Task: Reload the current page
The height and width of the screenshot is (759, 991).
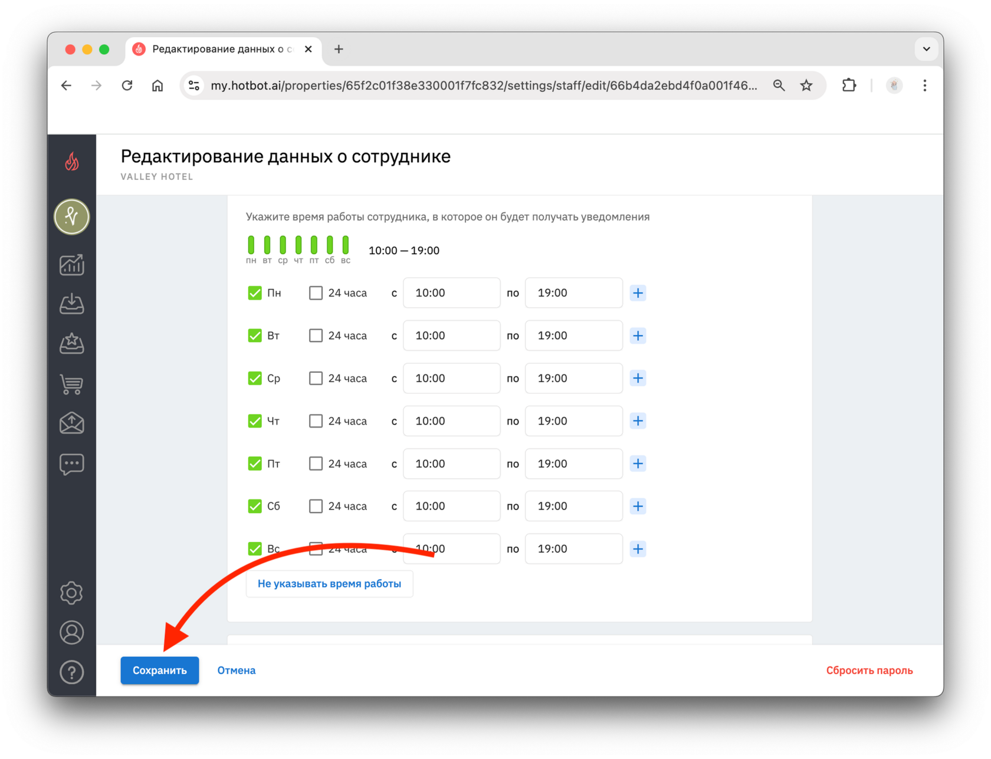Action: pyautogui.click(x=127, y=86)
